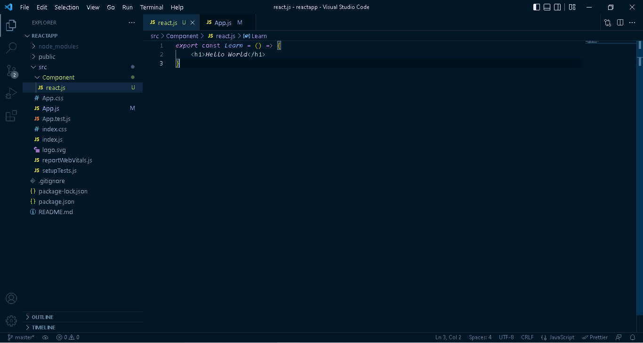This screenshot has height=343, width=643.
Task: Click the Component breadcrumb segment
Action: 182,36
